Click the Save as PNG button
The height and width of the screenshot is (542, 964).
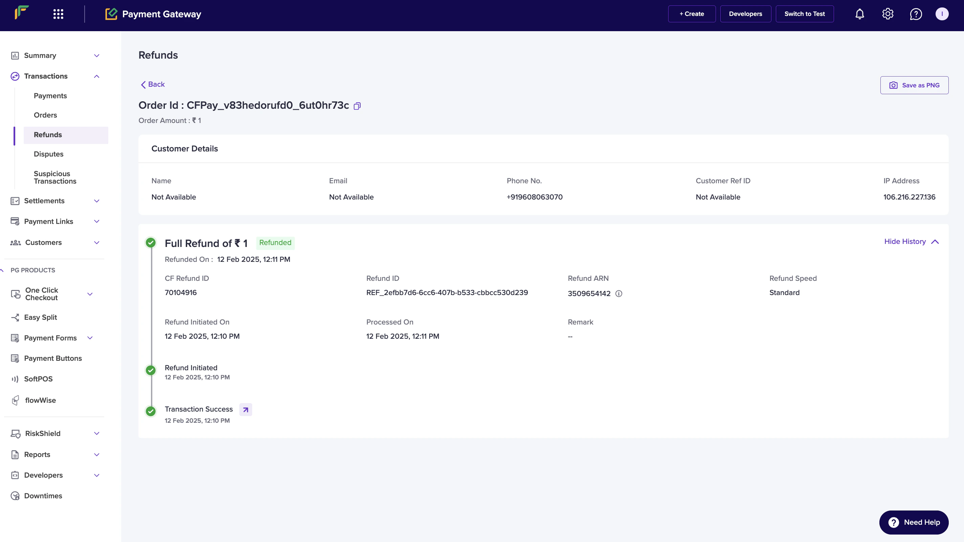click(914, 85)
